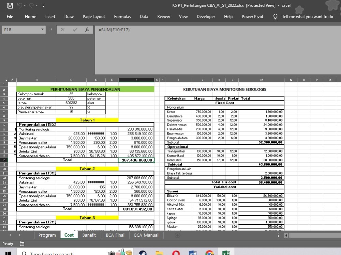
Task: Click the Name Box showing F18
Action: (x=21, y=30)
